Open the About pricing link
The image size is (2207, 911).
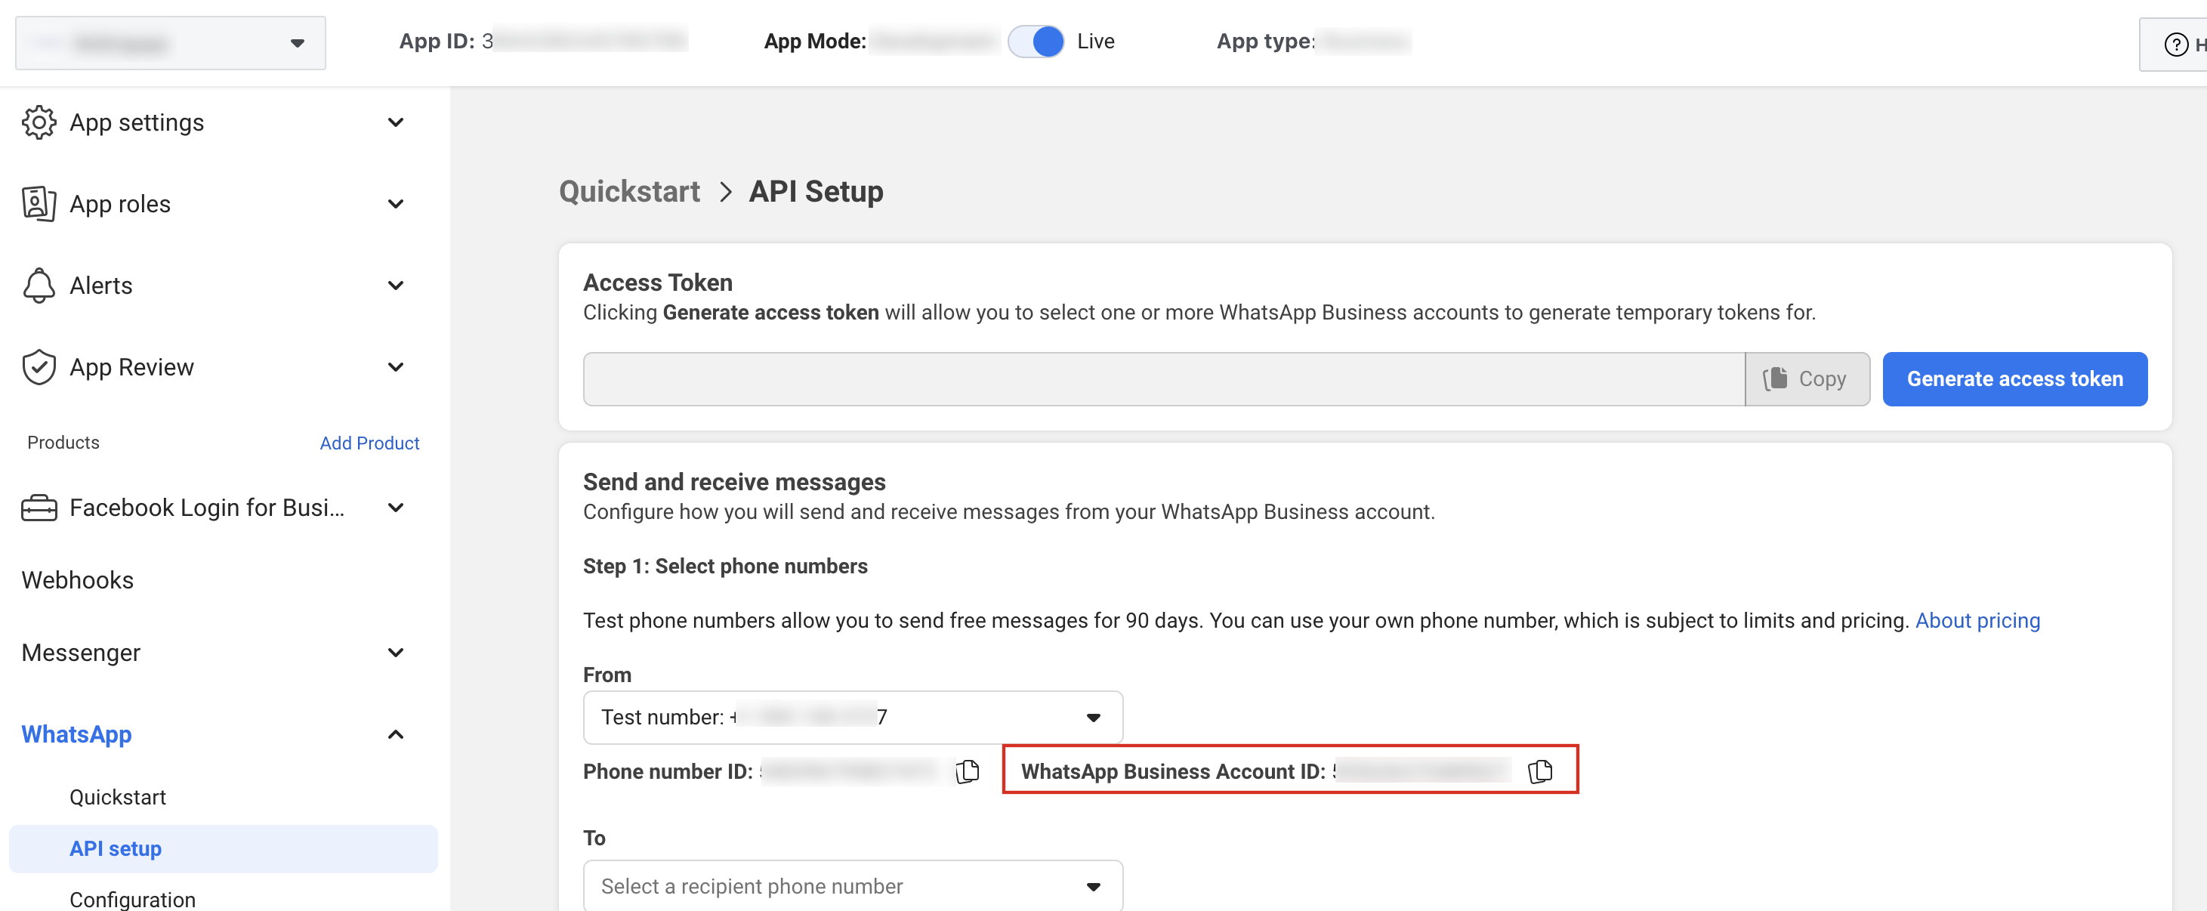pyautogui.click(x=1977, y=620)
